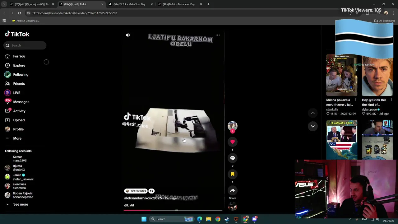
Task: Click the browser address bar URL
Action: (75, 13)
